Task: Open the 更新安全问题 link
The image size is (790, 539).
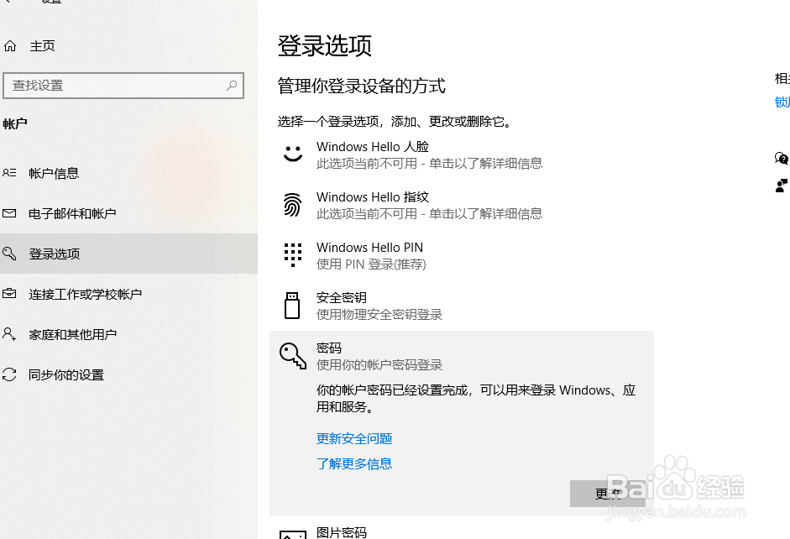Action: (x=354, y=439)
